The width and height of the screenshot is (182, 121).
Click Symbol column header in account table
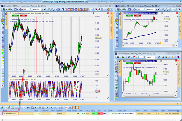[61, 111]
